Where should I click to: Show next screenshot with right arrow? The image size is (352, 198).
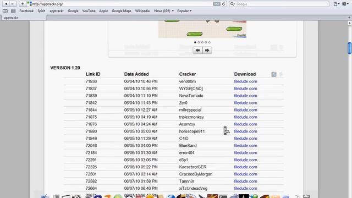207,50
